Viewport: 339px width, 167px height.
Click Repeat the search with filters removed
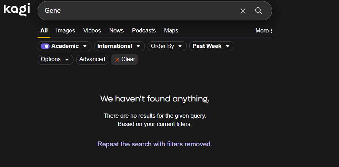(155, 144)
